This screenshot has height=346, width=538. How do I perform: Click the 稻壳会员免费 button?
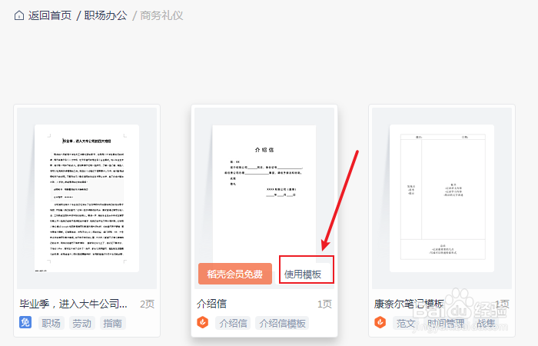pyautogui.click(x=235, y=274)
